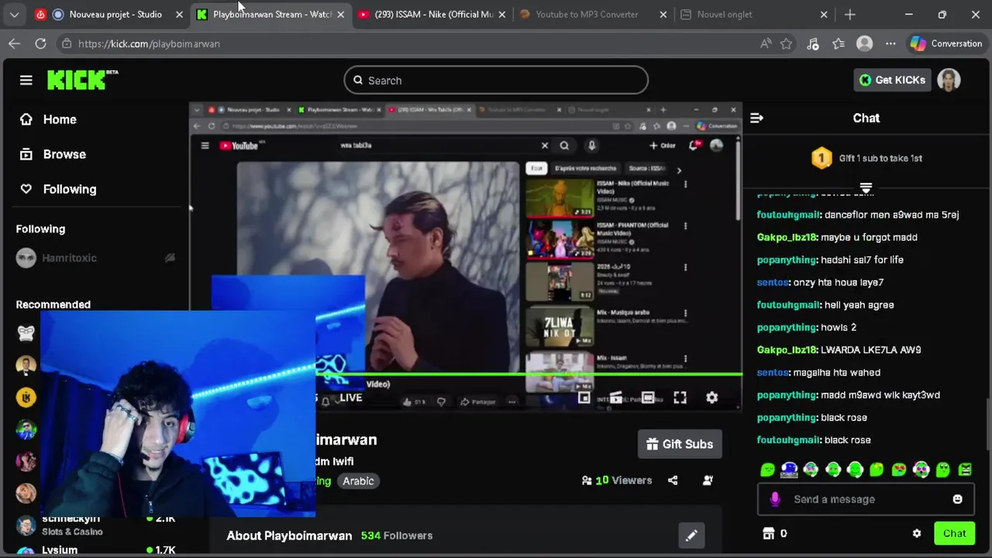The image size is (992, 558).
Task: Open the channel moderators user icon
Action: point(708,480)
